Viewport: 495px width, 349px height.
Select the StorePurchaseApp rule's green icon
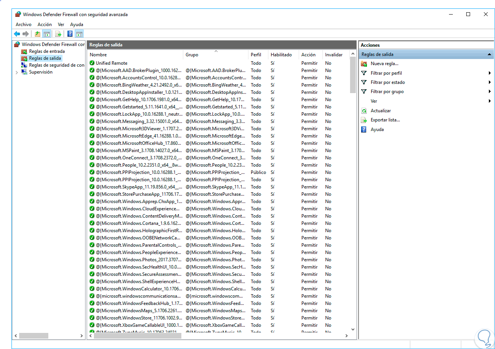pos(92,194)
